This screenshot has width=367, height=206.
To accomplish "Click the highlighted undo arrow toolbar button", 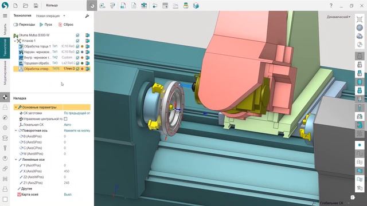I will point(92,6).
